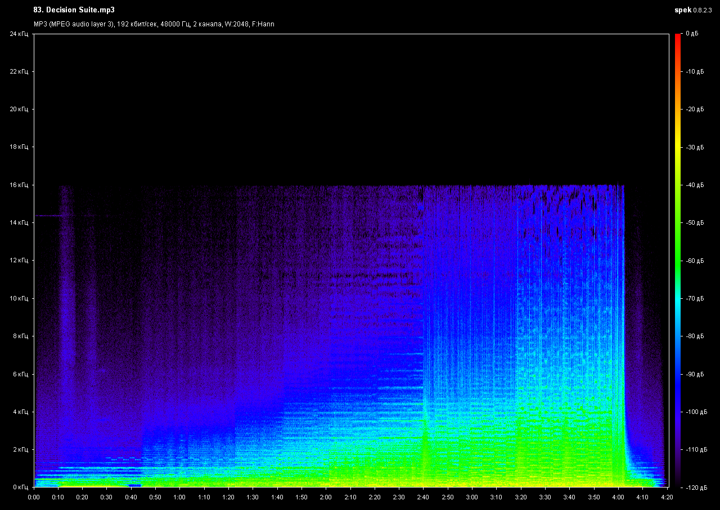Click the 2:40 time axis marker
The image size is (720, 510).
click(x=422, y=497)
